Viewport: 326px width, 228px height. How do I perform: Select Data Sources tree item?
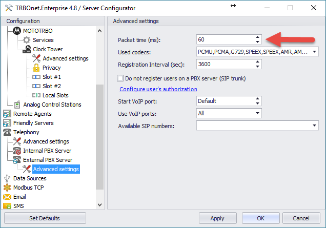30,178
